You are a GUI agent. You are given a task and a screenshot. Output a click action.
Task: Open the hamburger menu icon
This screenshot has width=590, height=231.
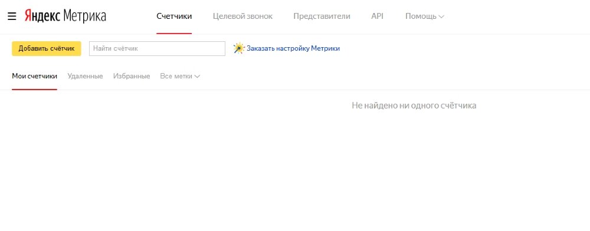tap(12, 16)
